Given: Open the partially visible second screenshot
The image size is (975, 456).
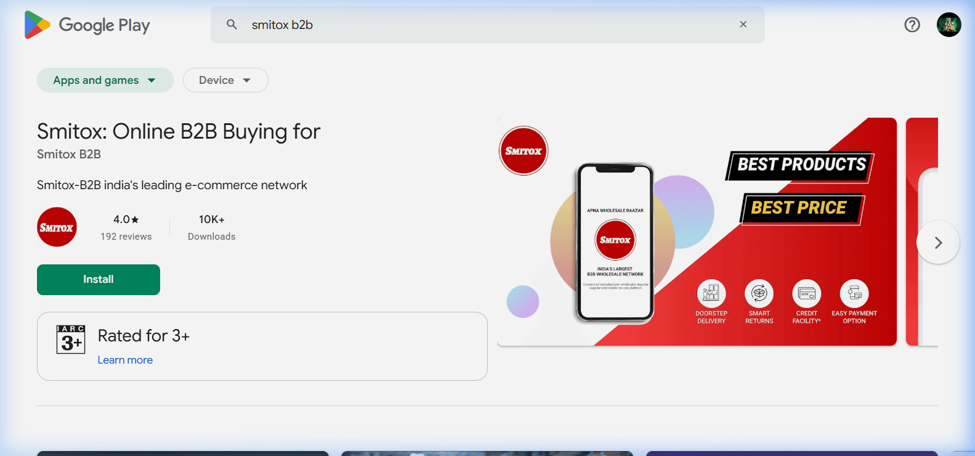Looking at the screenshot, I should click(922, 232).
